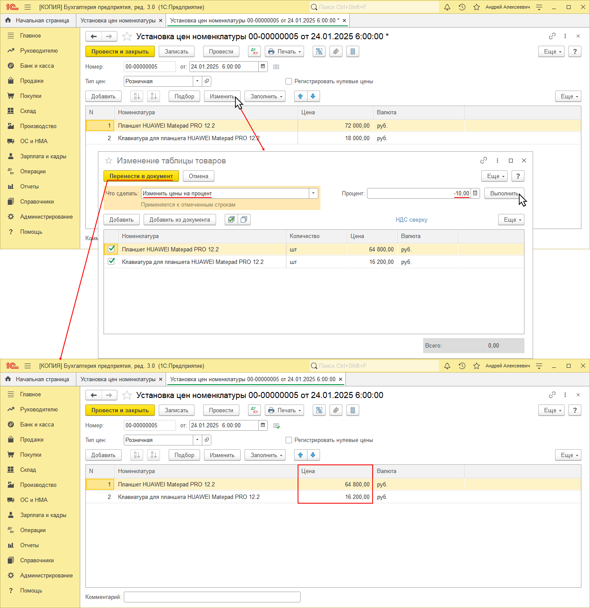The width and height of the screenshot is (590, 608).
Task: Uncheck all rows icon in the dialog
Action: coord(244,219)
